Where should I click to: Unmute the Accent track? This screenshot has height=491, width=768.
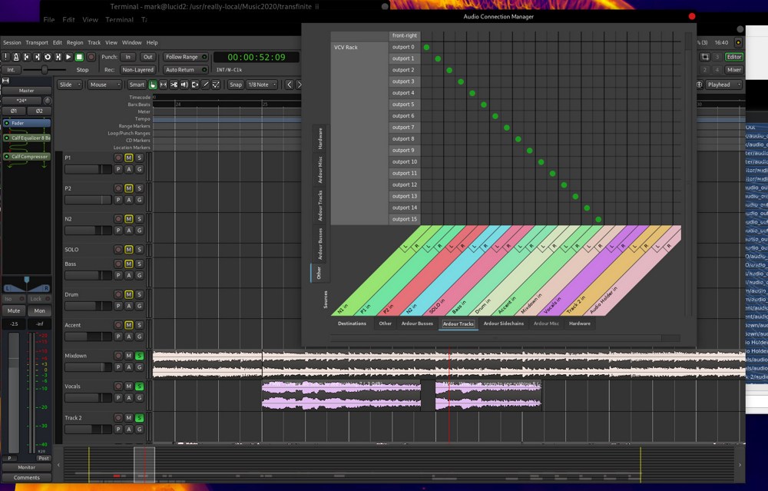pos(129,325)
